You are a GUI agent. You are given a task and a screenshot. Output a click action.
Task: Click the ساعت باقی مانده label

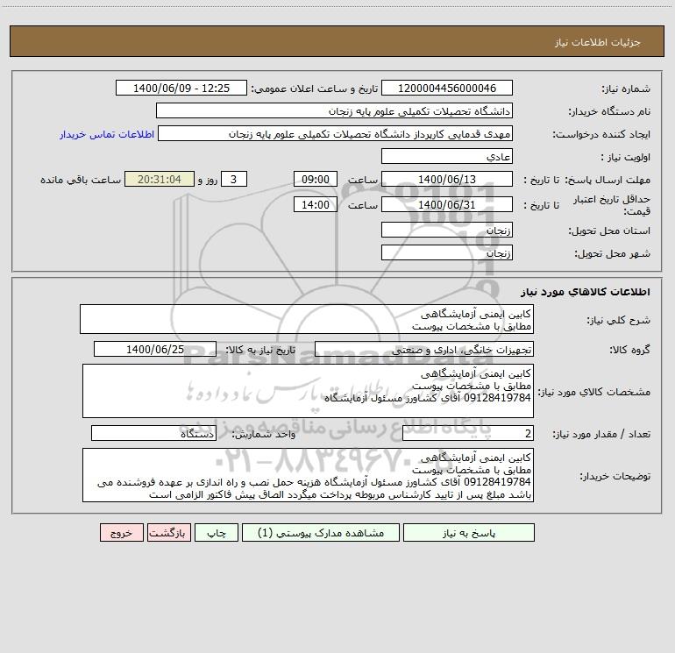(x=81, y=180)
